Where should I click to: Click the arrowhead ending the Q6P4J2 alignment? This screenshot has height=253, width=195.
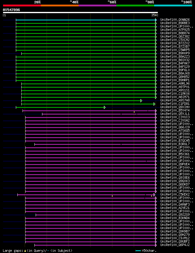click(156, 245)
